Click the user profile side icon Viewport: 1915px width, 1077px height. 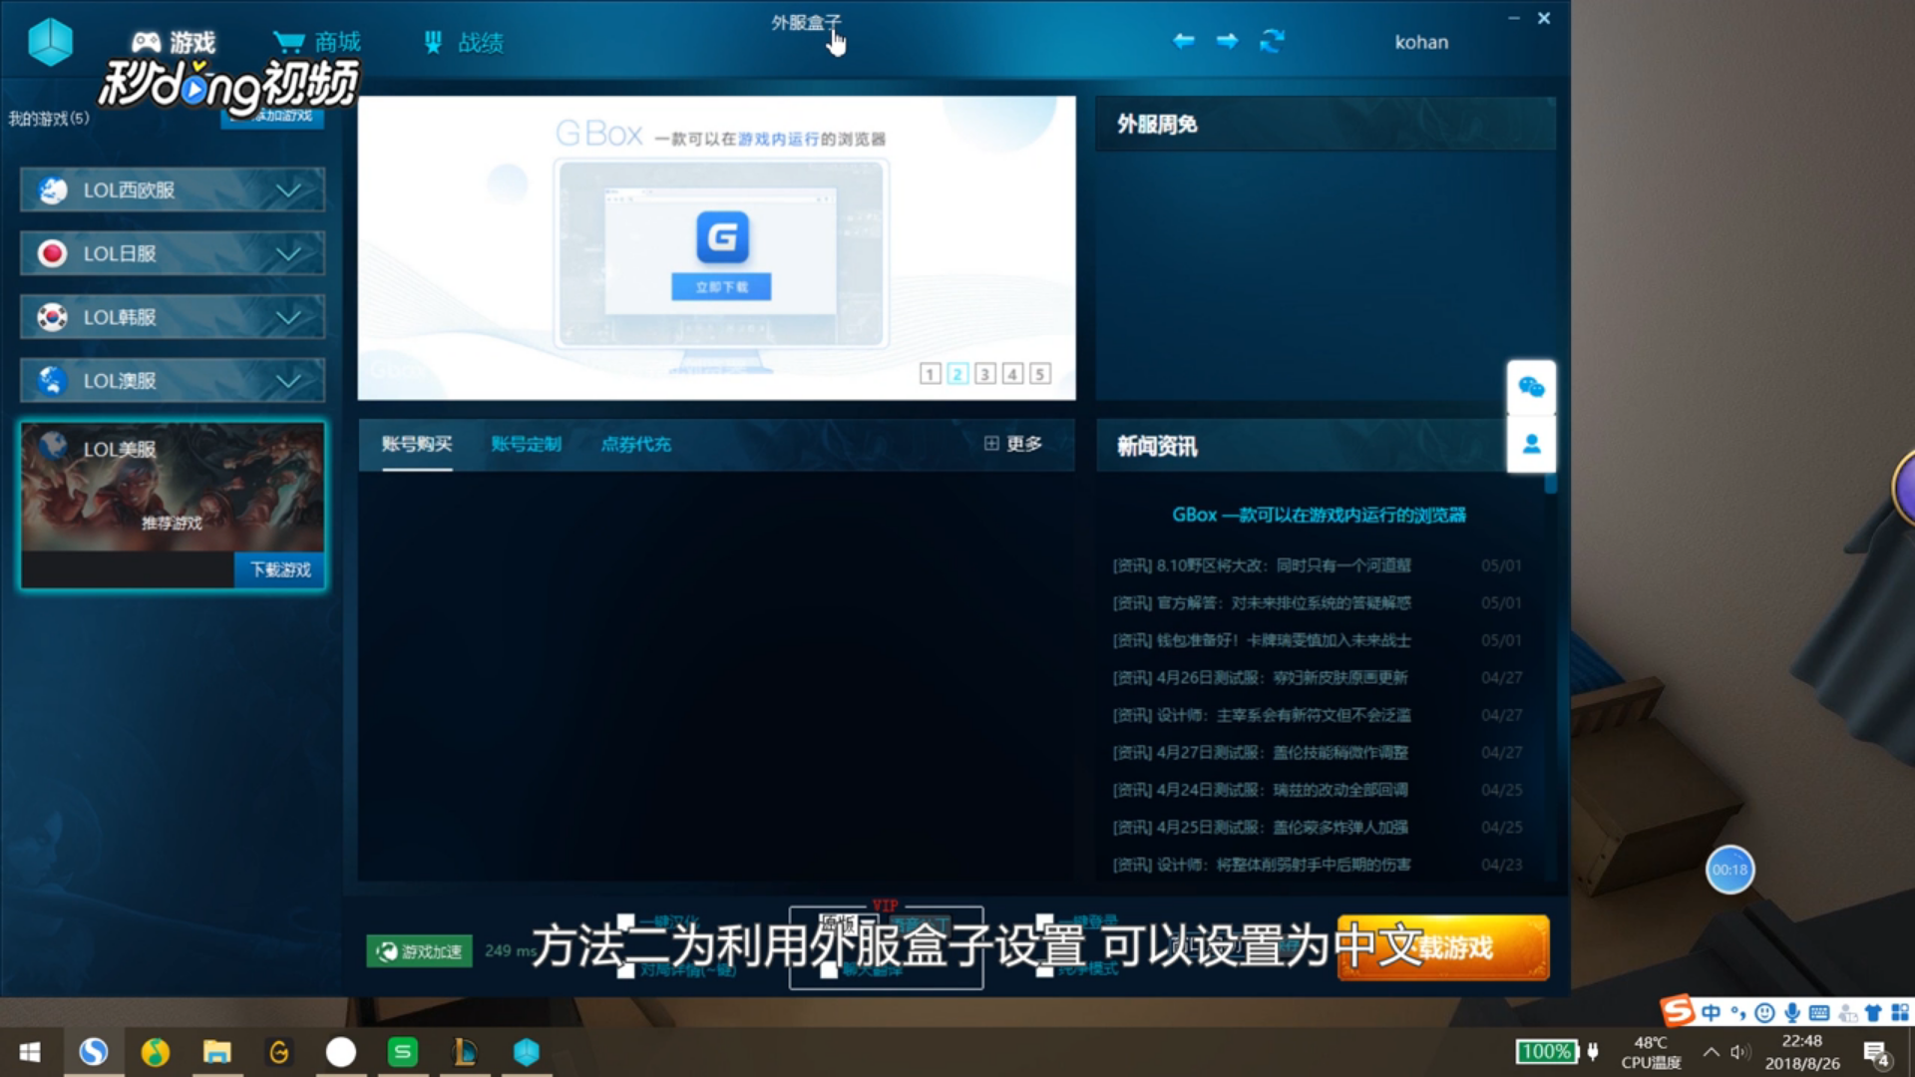tap(1531, 445)
